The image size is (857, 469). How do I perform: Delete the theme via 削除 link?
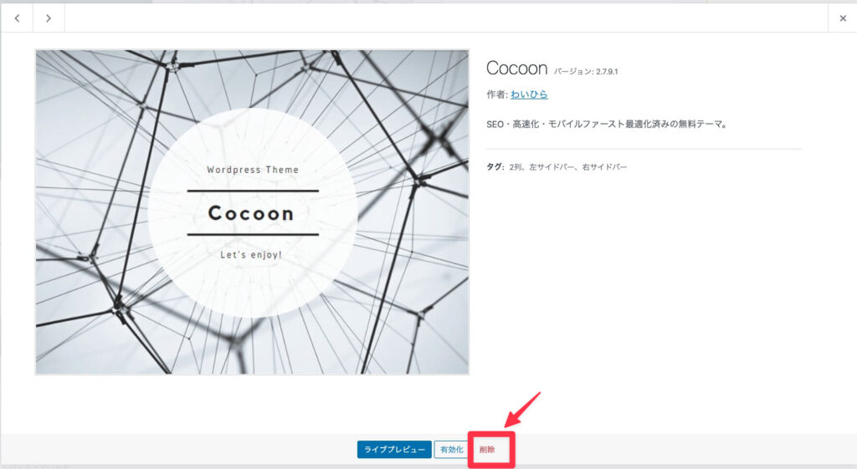pyautogui.click(x=487, y=450)
